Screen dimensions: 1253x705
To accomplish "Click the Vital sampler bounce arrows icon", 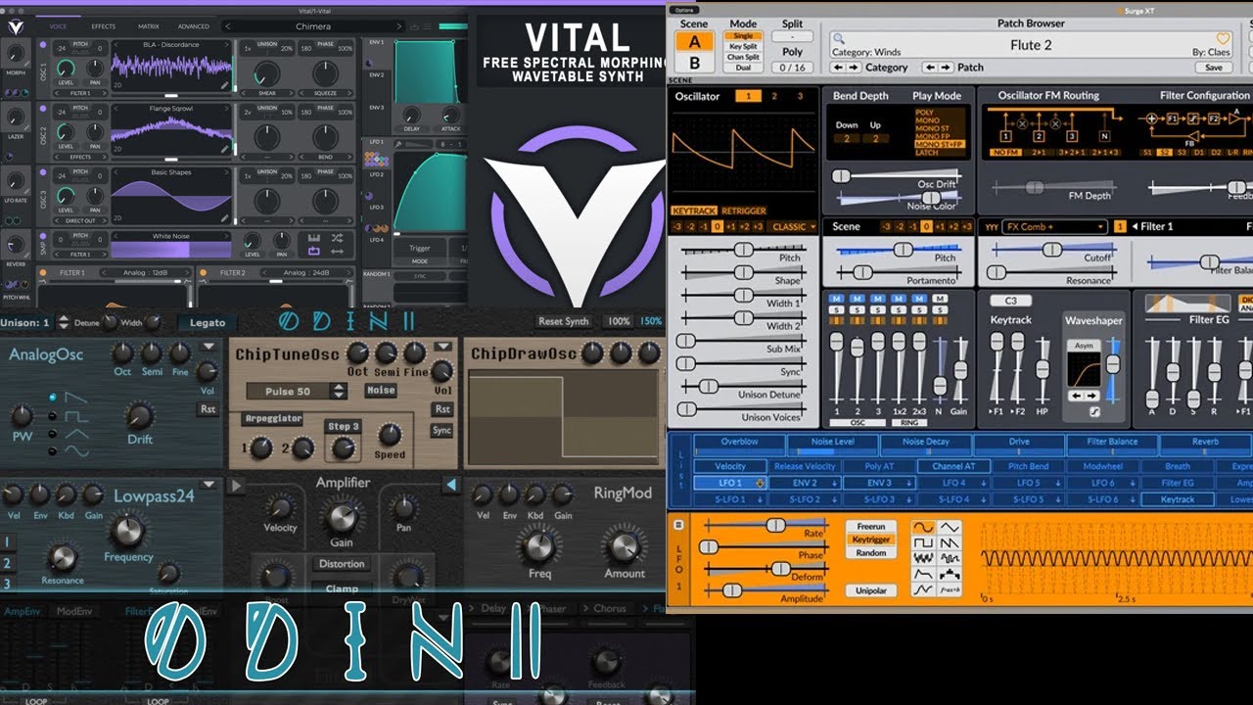I will (337, 251).
